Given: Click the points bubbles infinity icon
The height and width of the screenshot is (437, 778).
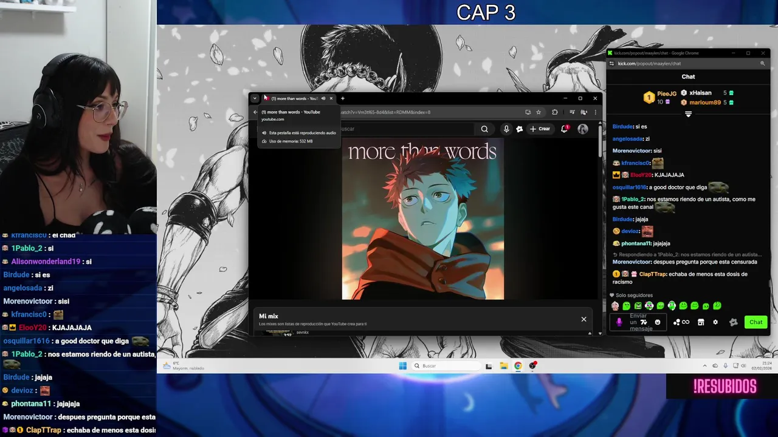Looking at the screenshot, I should click(x=681, y=322).
